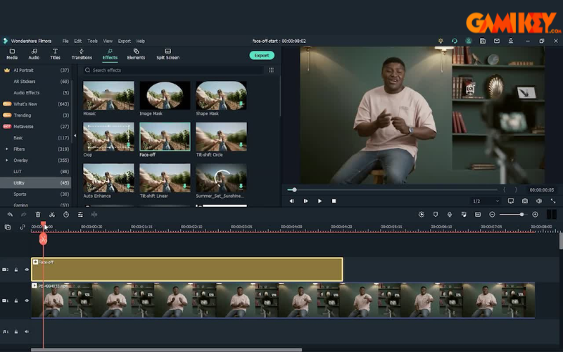The image size is (563, 352).
Task: Select the Shape Mask effect thumbnail
Action: point(221,96)
